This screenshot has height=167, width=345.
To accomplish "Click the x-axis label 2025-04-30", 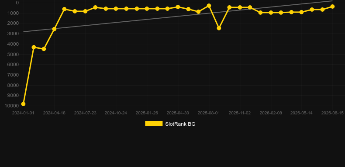I will point(178,113).
